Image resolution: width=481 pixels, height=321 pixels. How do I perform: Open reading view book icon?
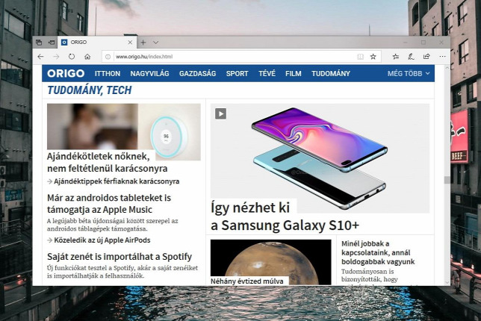pyautogui.click(x=361, y=57)
